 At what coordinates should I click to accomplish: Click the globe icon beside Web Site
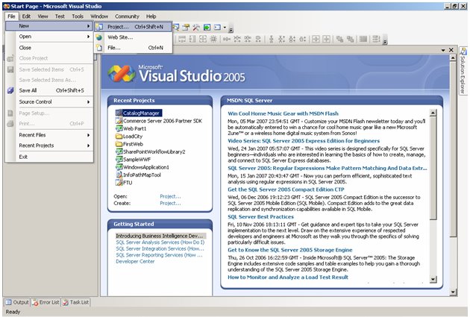[99, 37]
